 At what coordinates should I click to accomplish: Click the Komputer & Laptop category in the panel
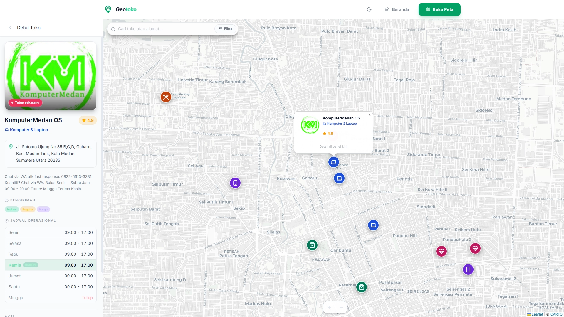(26, 130)
